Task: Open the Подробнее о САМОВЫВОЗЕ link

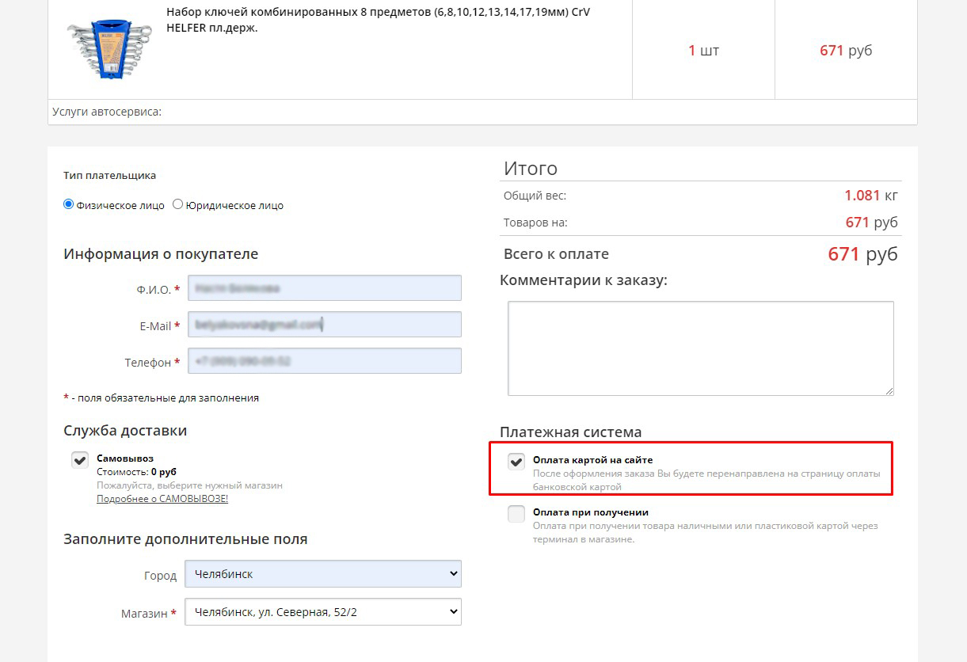Action: click(x=162, y=499)
